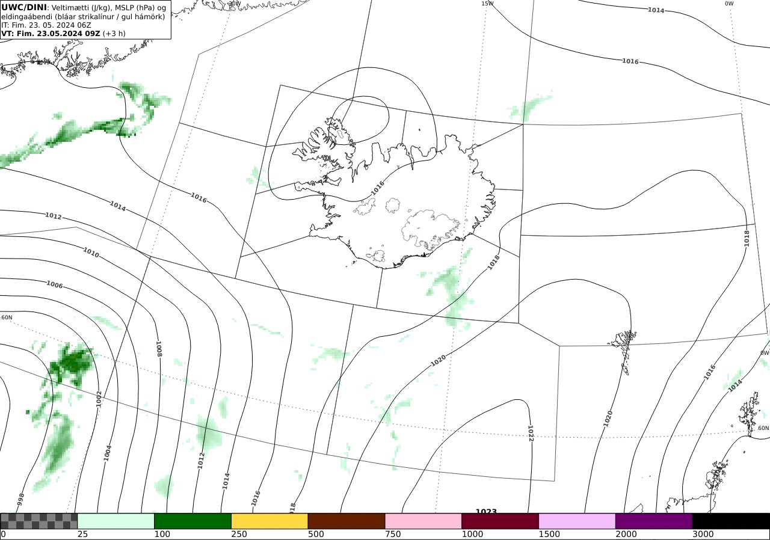The width and height of the screenshot is (770, 540).
Task: Select the black above-3000 legend swatch
Action: coord(731,521)
